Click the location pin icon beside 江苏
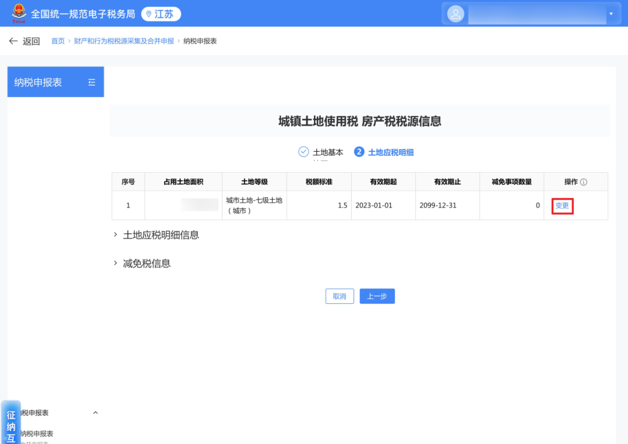Image resolution: width=628 pixels, height=444 pixels. [149, 15]
